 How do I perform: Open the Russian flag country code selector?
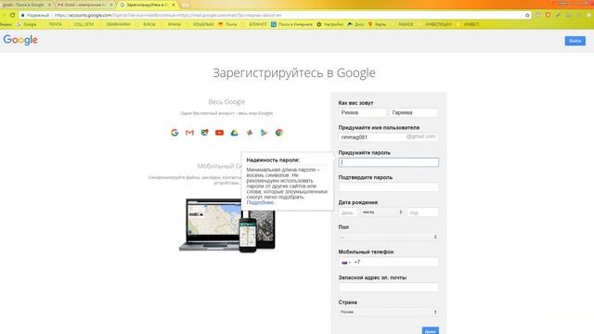[x=346, y=262]
